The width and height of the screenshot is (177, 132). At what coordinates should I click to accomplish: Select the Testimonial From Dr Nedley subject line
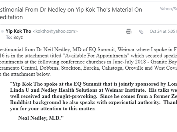point(71,13)
